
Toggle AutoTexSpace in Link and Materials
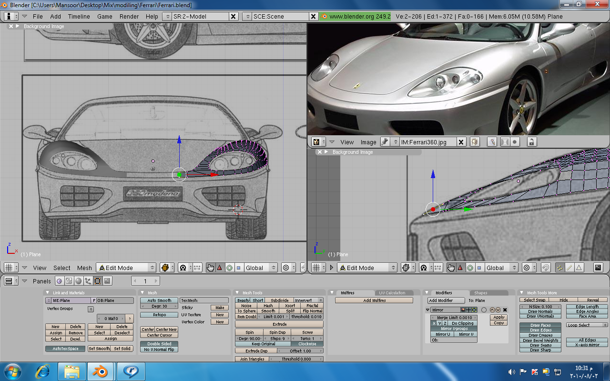click(x=65, y=349)
